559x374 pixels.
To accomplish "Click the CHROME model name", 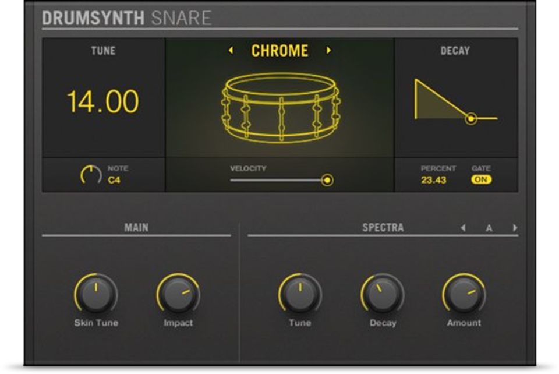I will click(x=279, y=51).
